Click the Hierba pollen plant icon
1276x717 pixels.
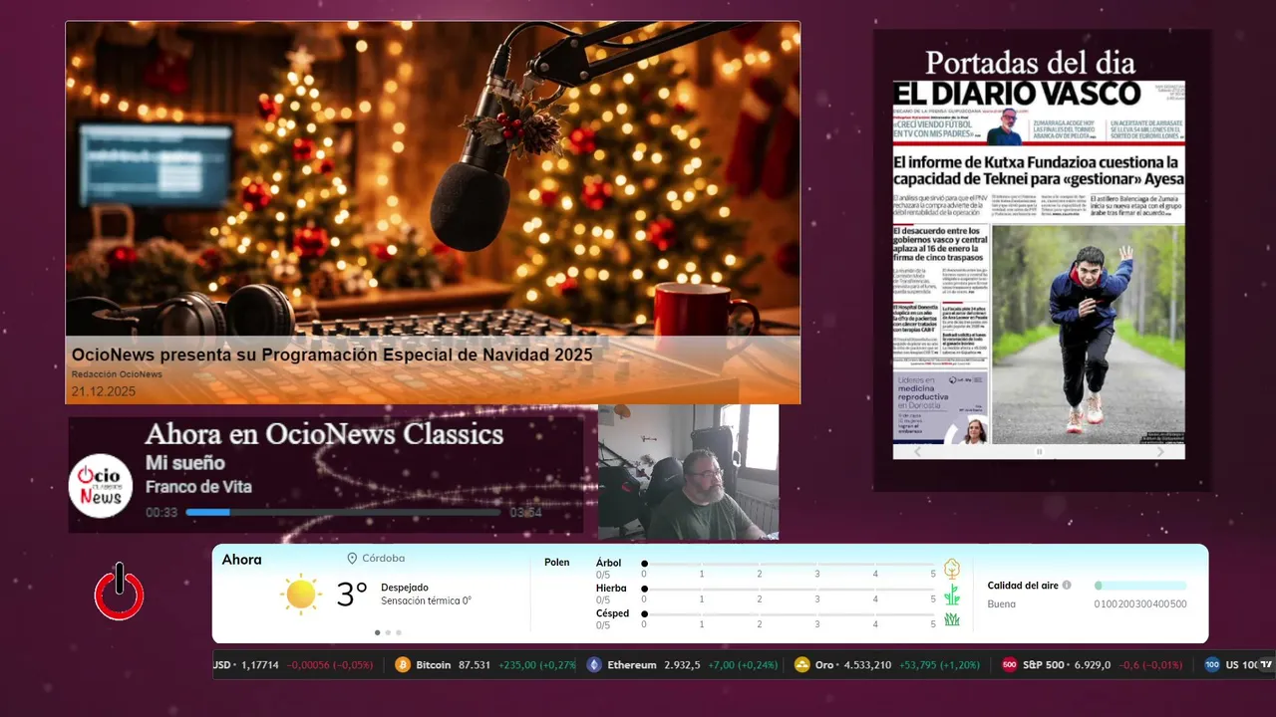pyautogui.click(x=952, y=595)
